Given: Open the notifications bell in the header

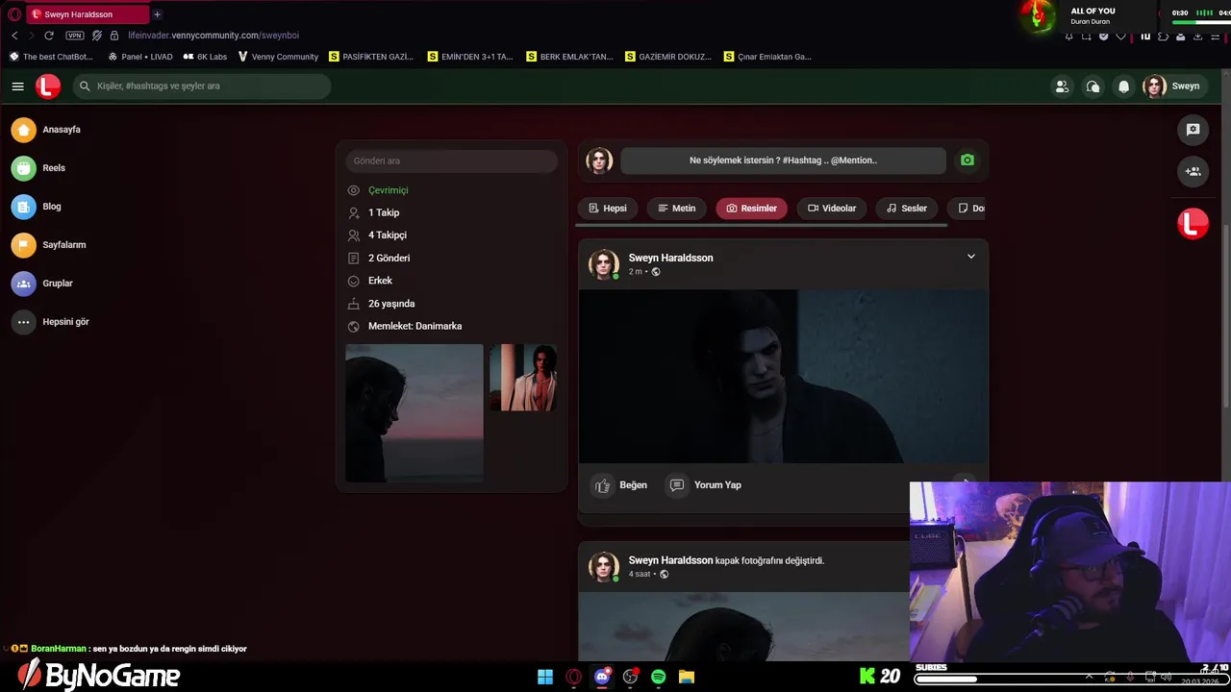Looking at the screenshot, I should tap(1123, 86).
